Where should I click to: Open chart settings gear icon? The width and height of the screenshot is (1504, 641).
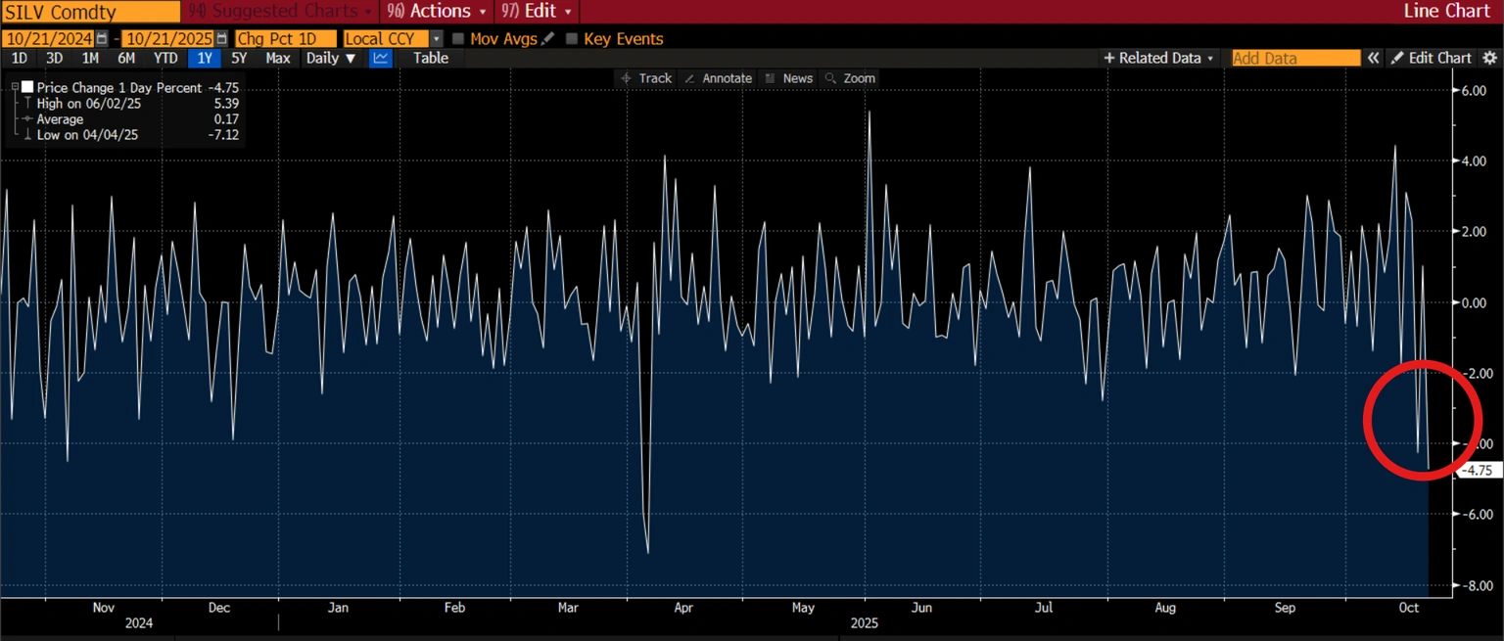click(x=1489, y=58)
